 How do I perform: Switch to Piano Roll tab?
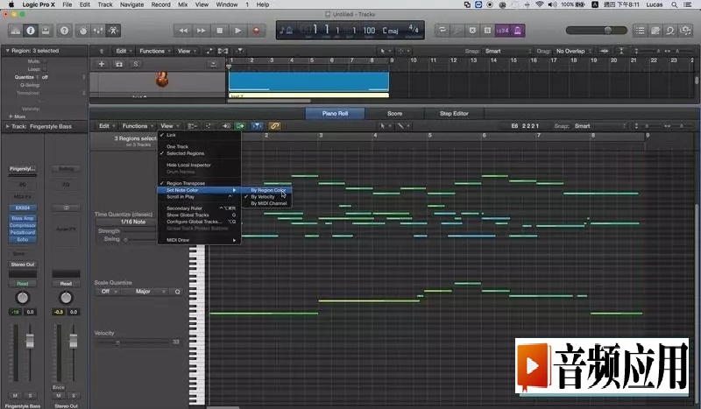click(335, 114)
